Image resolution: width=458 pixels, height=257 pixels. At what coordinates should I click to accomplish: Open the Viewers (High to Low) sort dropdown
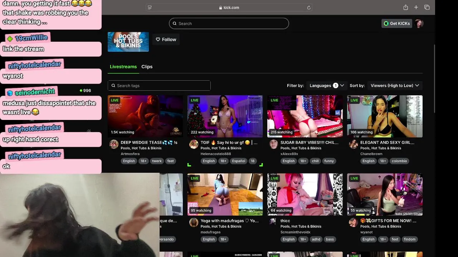(395, 86)
